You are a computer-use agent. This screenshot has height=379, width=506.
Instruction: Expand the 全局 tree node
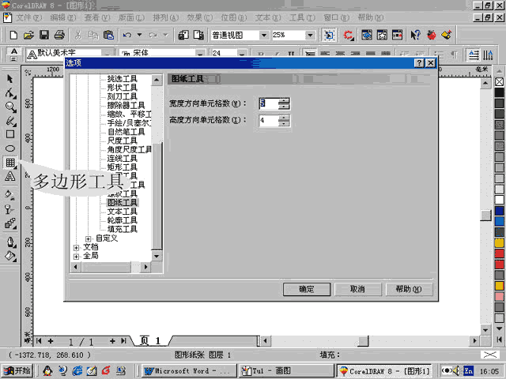[77, 256]
